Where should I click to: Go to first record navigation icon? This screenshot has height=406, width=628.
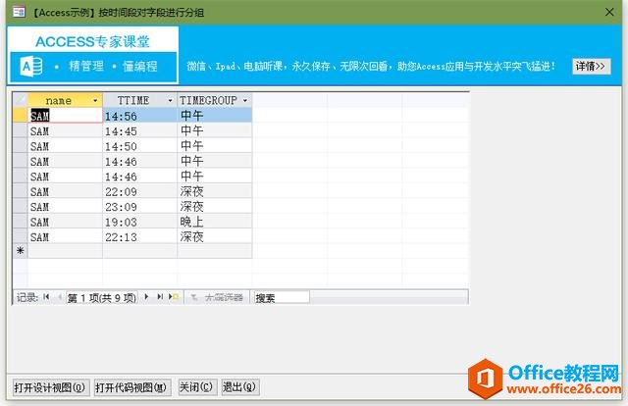(46, 297)
